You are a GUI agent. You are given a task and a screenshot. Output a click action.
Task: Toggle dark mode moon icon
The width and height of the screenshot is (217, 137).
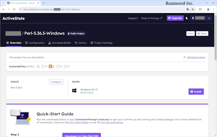pos(187,18)
